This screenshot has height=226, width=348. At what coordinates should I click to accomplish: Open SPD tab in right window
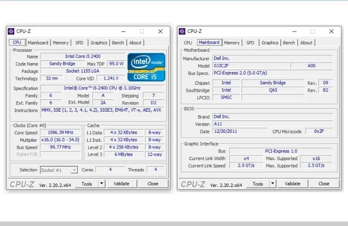[x=251, y=43]
